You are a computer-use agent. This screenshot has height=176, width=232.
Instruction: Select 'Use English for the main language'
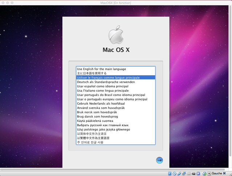[116, 69]
